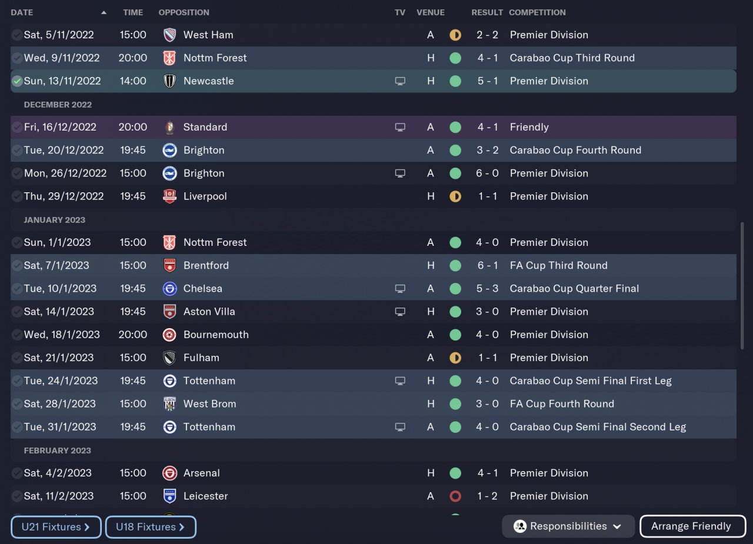The height and width of the screenshot is (544, 753).
Task: Click the Chelsea club badge
Action: pos(169,289)
